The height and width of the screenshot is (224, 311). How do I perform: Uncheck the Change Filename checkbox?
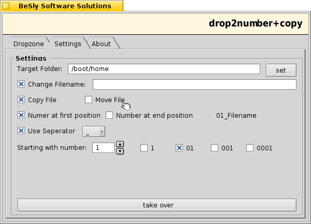21,85
